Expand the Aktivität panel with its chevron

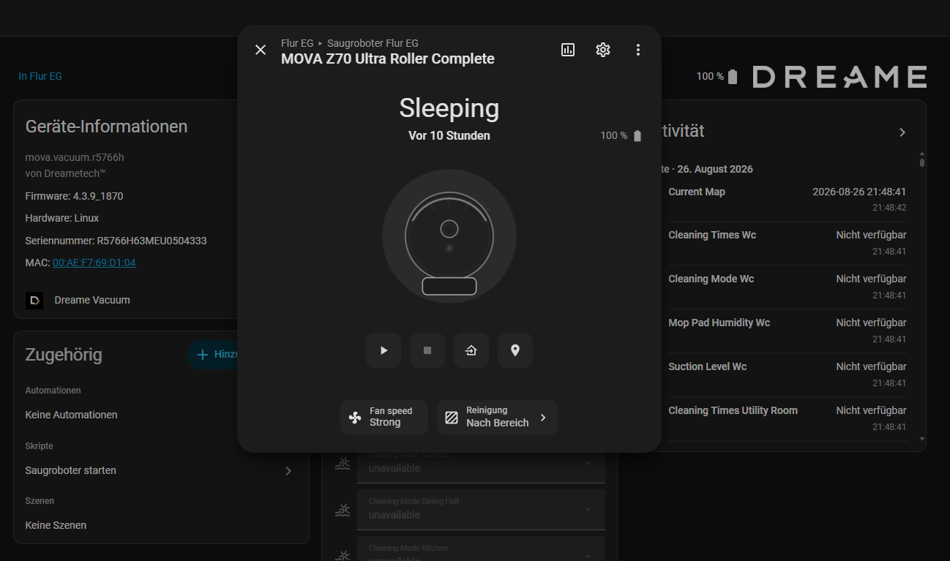pos(902,132)
